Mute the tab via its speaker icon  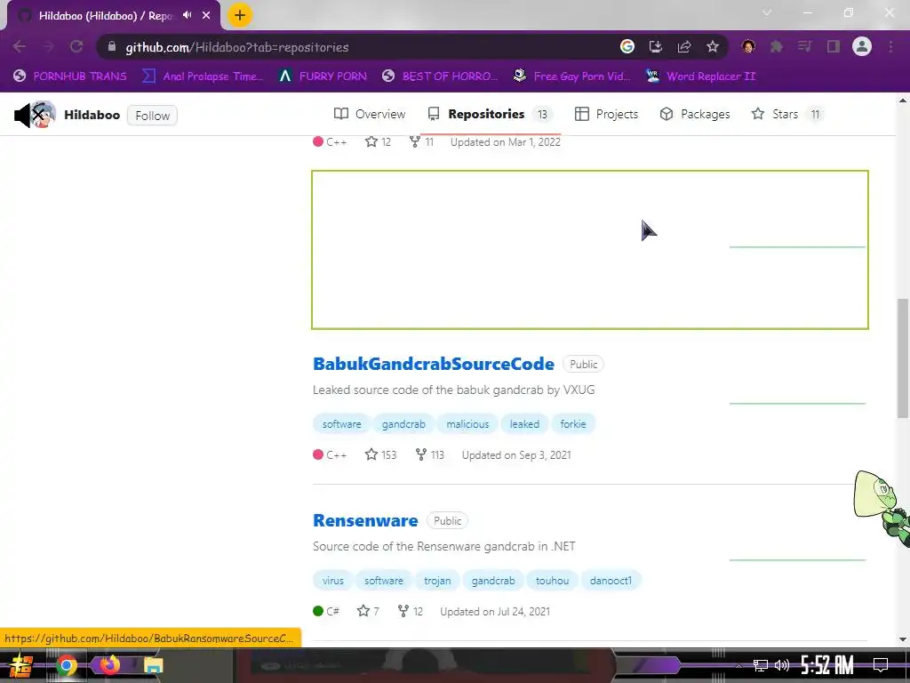click(x=187, y=15)
